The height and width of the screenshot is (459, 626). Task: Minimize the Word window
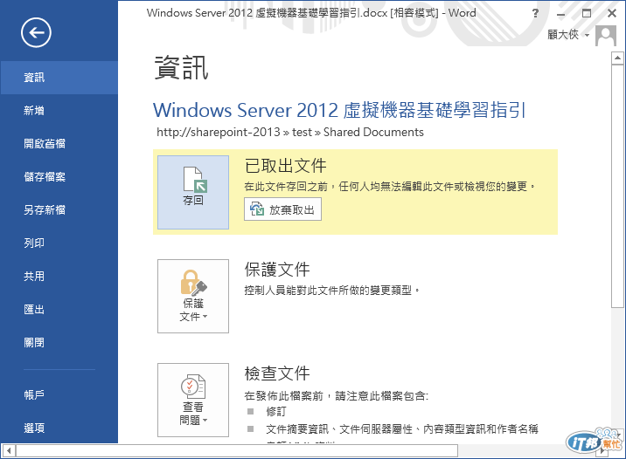point(561,14)
